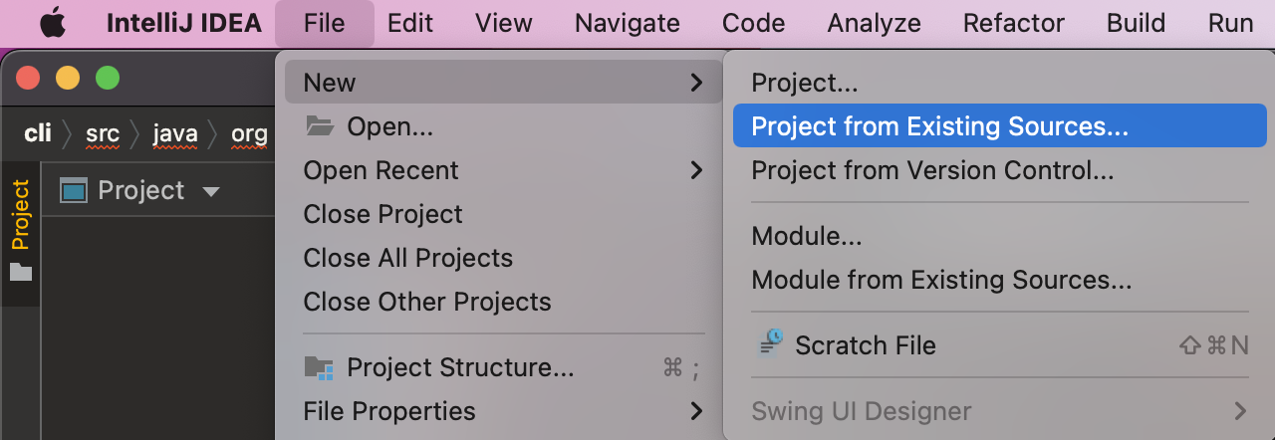The image size is (1275, 440).
Task: Open the Refactor menu
Action: point(1014,23)
